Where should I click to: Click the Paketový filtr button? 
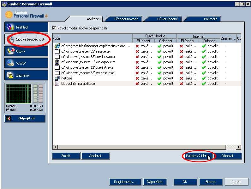pyautogui.click(x=196, y=156)
